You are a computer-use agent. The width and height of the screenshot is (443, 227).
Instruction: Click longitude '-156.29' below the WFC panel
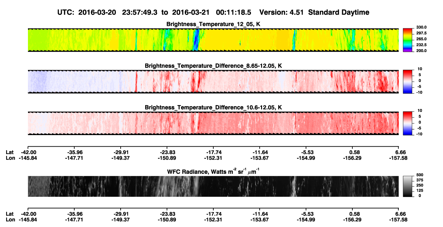pos(353,219)
